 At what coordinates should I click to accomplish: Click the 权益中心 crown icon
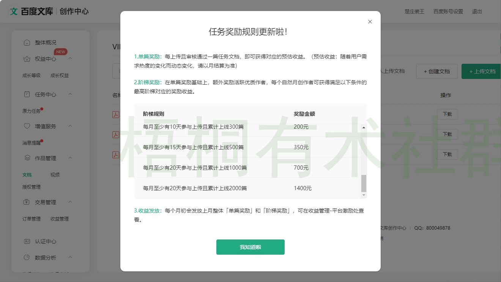click(27, 59)
